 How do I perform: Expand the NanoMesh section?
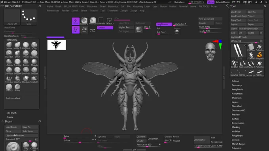pyautogui.click(x=237, y=94)
